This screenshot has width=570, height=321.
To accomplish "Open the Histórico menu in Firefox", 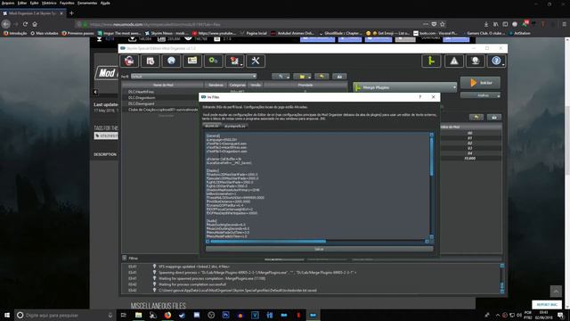I will (x=49, y=3).
